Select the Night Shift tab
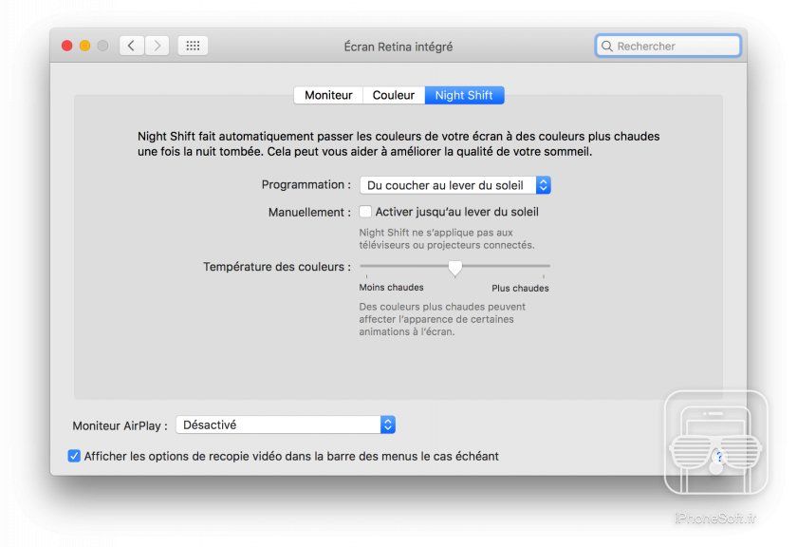Screen dimensions: 797x547 pyautogui.click(x=464, y=95)
